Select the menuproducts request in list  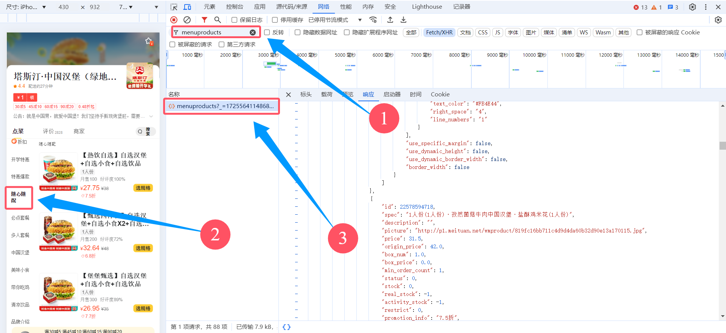point(225,106)
